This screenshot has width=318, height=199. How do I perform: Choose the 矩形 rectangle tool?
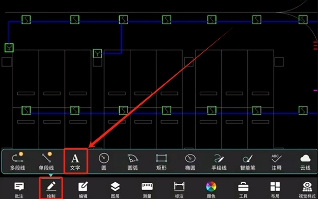162,162
